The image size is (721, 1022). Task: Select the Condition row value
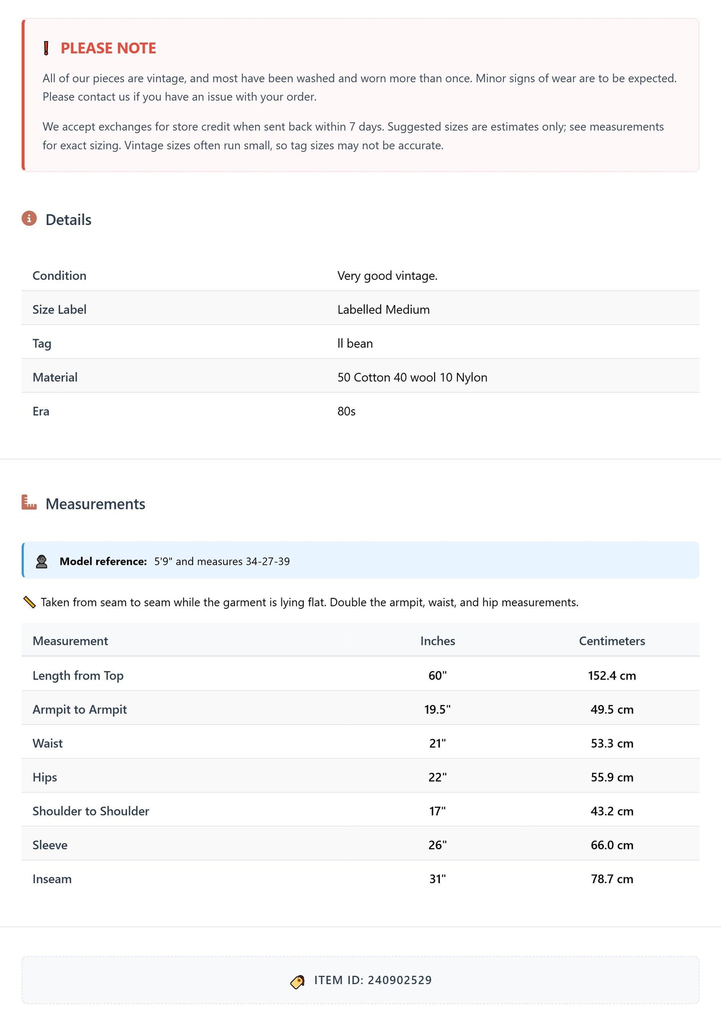387,275
